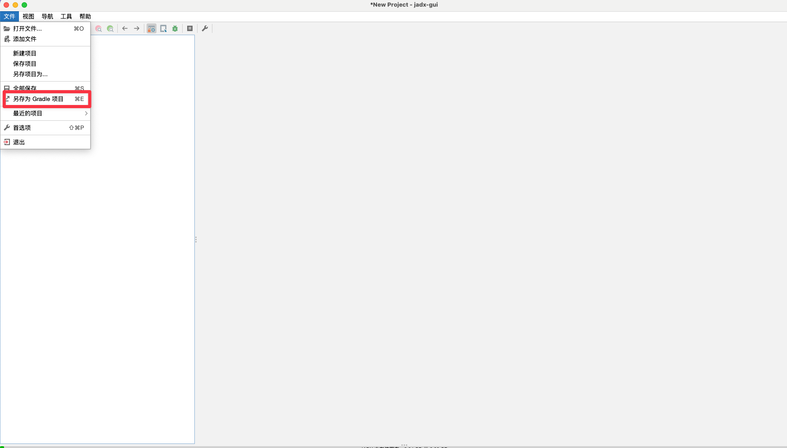Screen dimensions: 787x448
Task: Select 另存项目为... menu entry
Action: [45, 74]
